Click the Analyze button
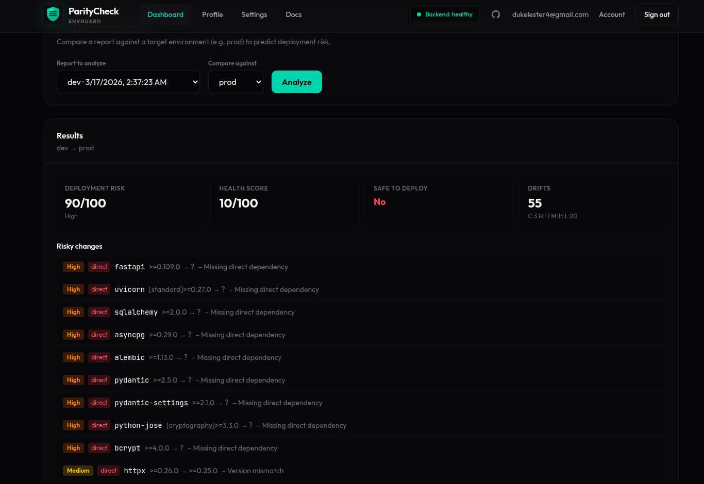This screenshot has width=704, height=484. [x=297, y=82]
